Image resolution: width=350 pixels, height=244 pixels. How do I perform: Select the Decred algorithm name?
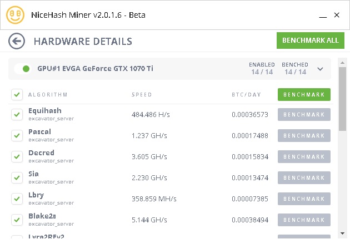(41, 153)
